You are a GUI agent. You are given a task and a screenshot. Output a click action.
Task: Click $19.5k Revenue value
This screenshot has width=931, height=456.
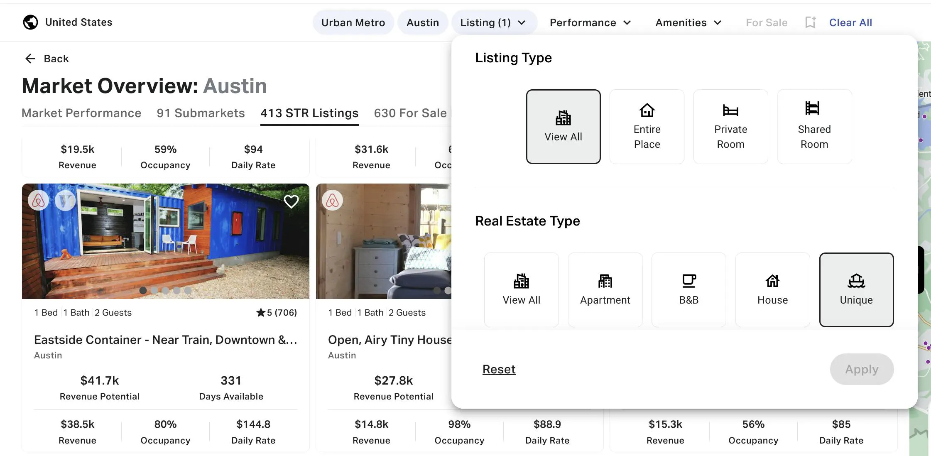(77, 149)
